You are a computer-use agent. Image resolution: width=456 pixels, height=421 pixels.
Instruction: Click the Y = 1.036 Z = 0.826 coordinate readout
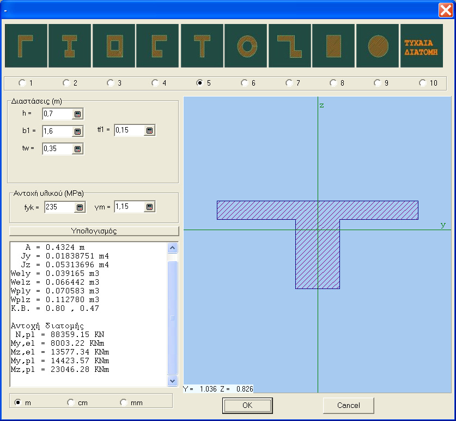pyautogui.click(x=218, y=389)
